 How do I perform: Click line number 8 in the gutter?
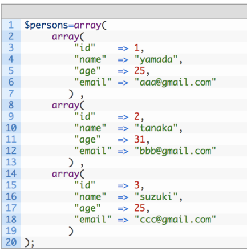coord(11,105)
